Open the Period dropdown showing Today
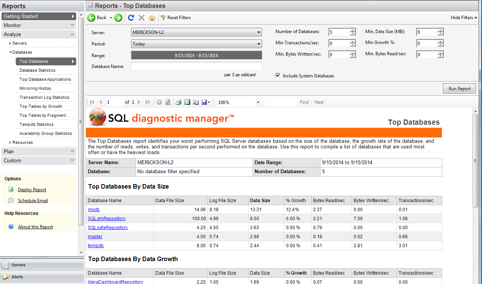Image resolution: width=482 pixels, height=284 pixels. tap(196, 44)
